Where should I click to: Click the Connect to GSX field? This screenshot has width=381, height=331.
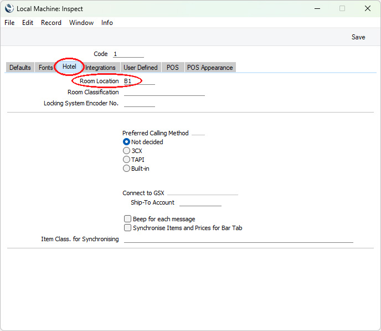(x=203, y=193)
